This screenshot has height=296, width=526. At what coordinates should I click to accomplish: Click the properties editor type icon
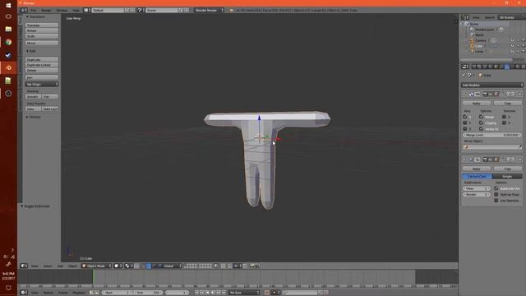coord(465,67)
